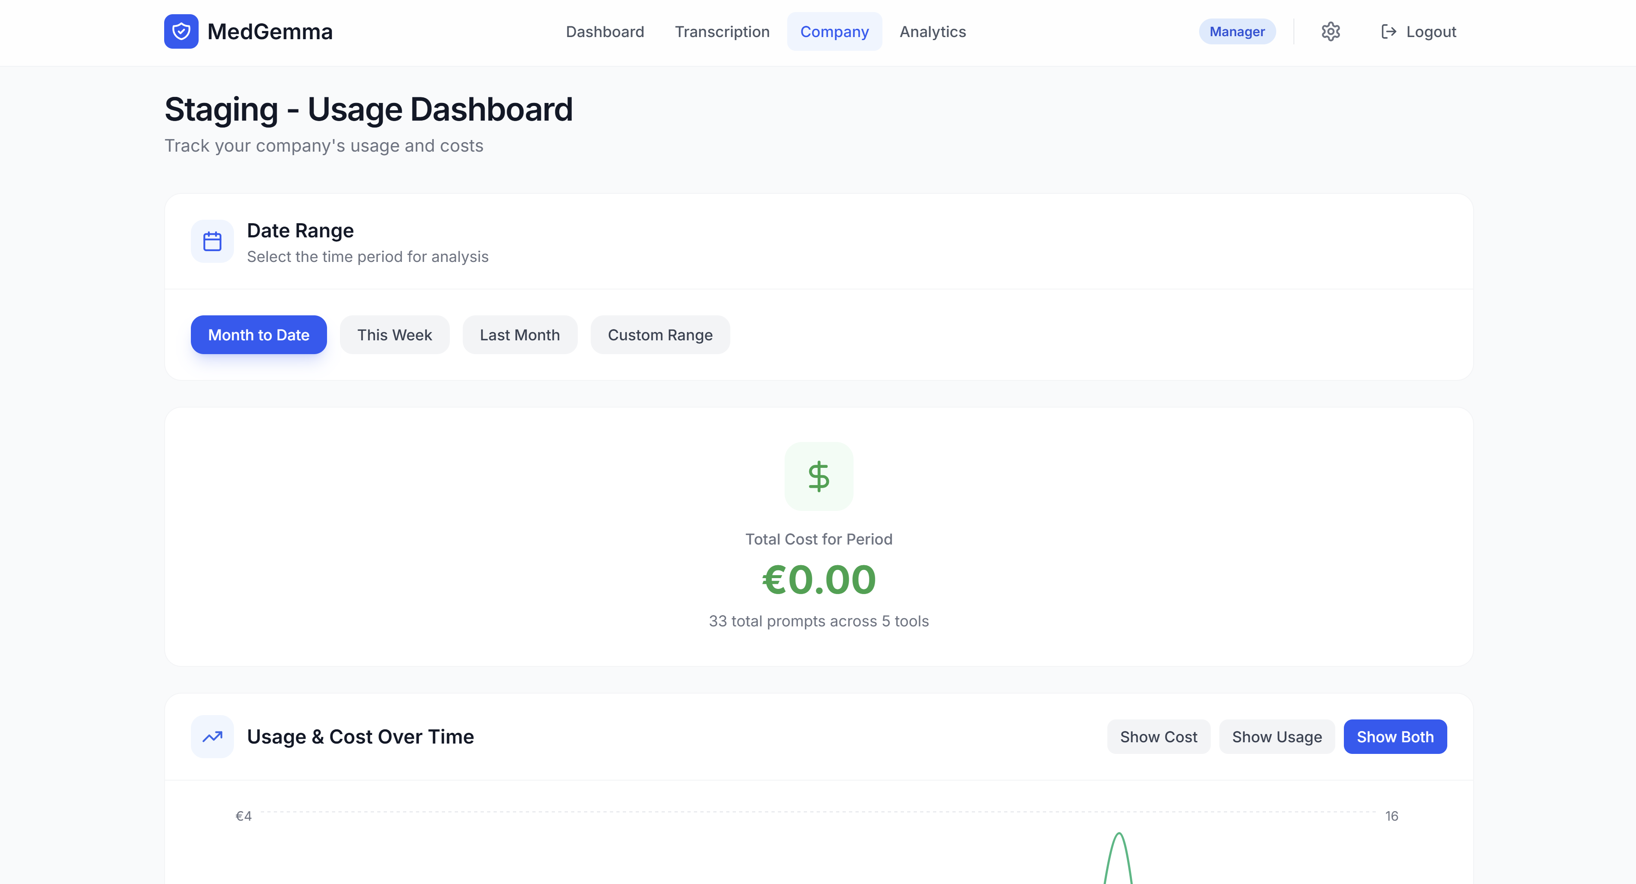Switch to the Transcription tab
This screenshot has width=1636, height=884.
(722, 31)
